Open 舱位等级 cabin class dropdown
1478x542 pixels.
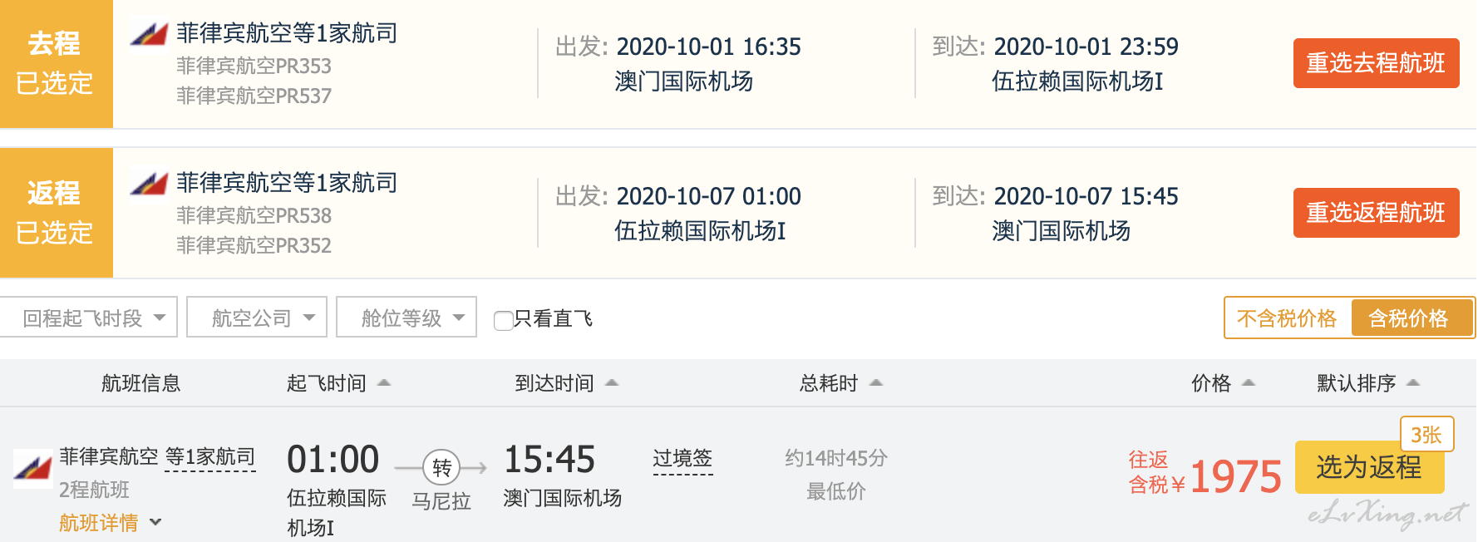[x=406, y=318]
